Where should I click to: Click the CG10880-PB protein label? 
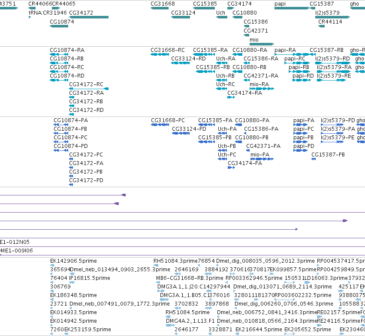coord(252,138)
